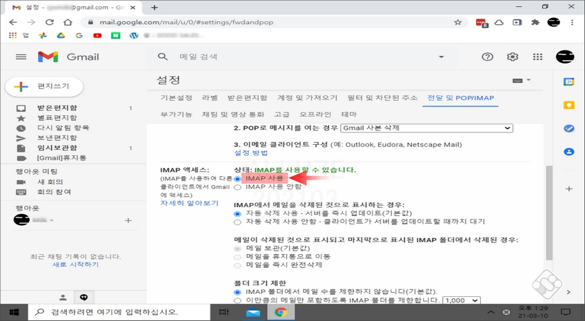Open Contacts in side panel
Image resolution: width=585 pixels, height=321 pixels.
pos(568,152)
